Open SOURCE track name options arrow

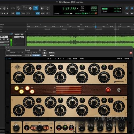tap(9, 36)
